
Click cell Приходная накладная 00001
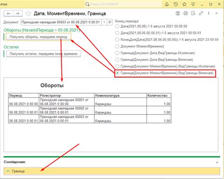pyautogui.click(x=67, y=102)
